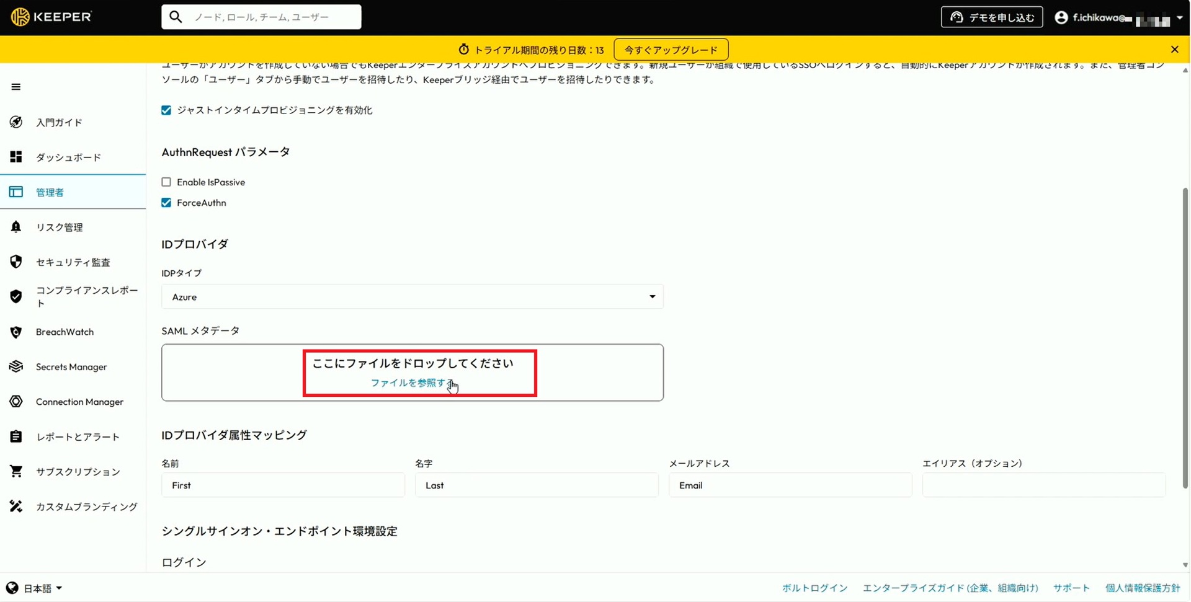Select the BreachWatch shield icon
The height and width of the screenshot is (602, 1191).
[x=16, y=332]
